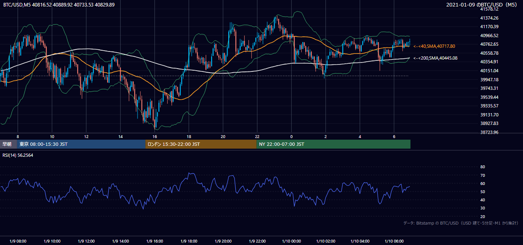Click RSI scale value 30
523x245 pixels.
point(482,208)
